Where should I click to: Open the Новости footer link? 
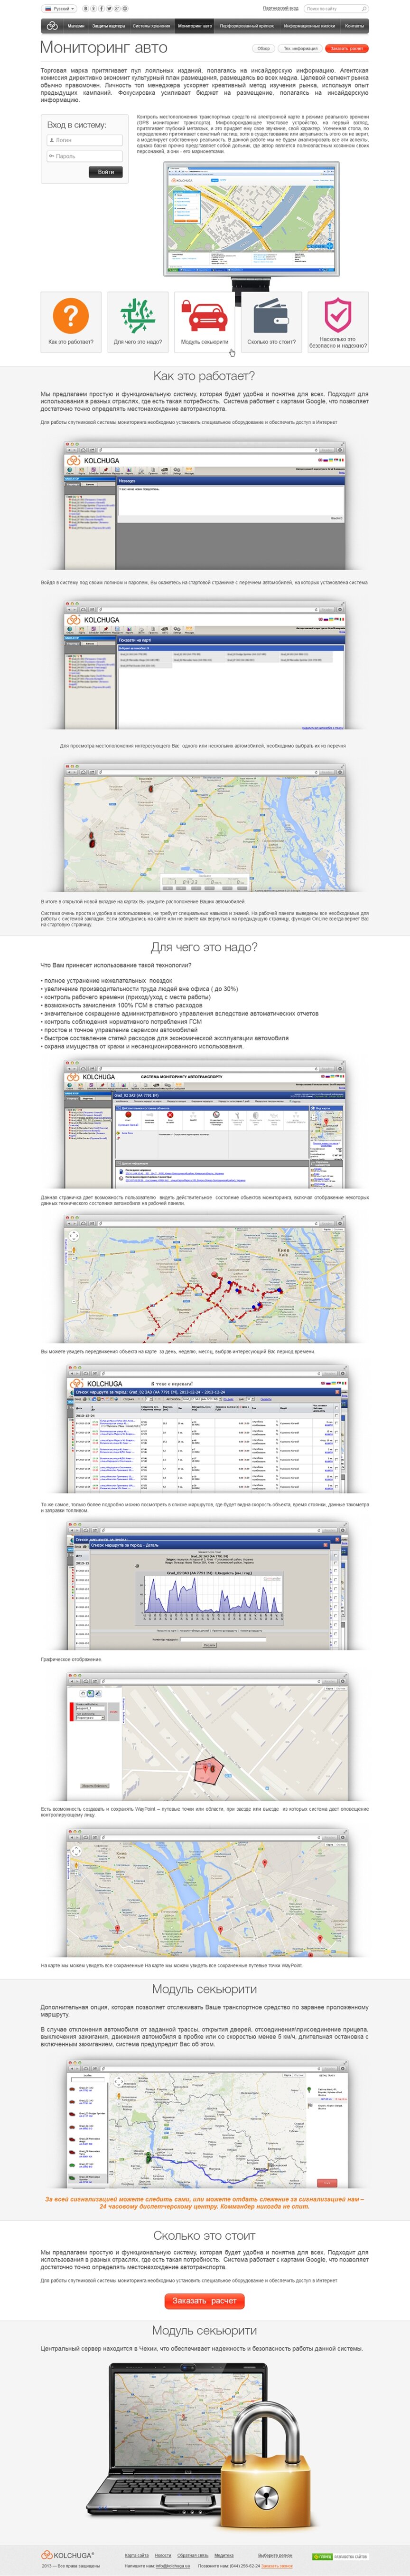pyautogui.click(x=163, y=2555)
